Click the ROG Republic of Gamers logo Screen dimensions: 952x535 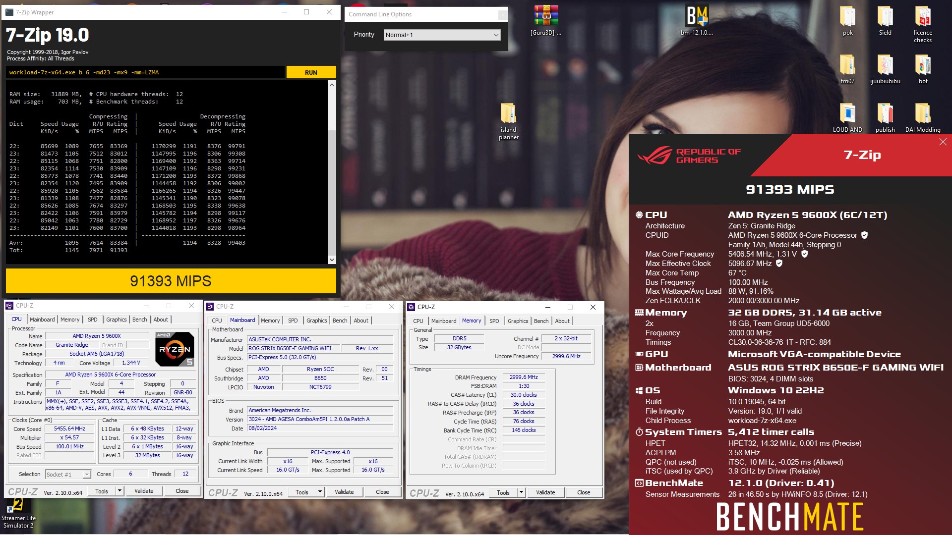689,156
